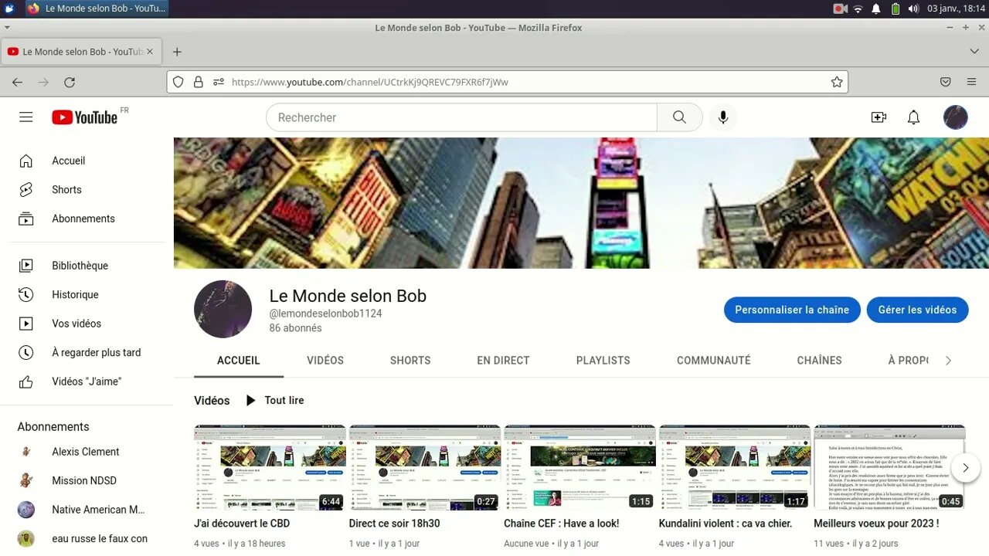Click in the Rechercher search field
The width and height of the screenshot is (989, 556).
461,117
